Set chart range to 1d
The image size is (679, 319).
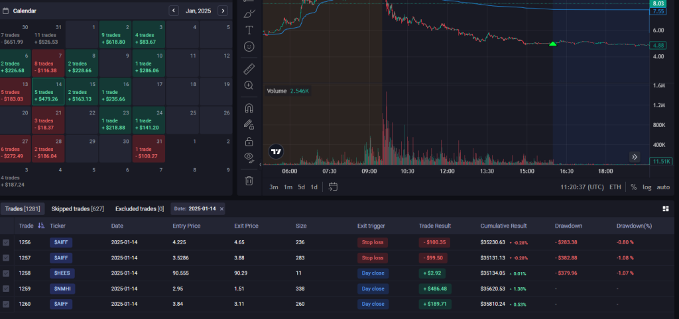pos(314,187)
